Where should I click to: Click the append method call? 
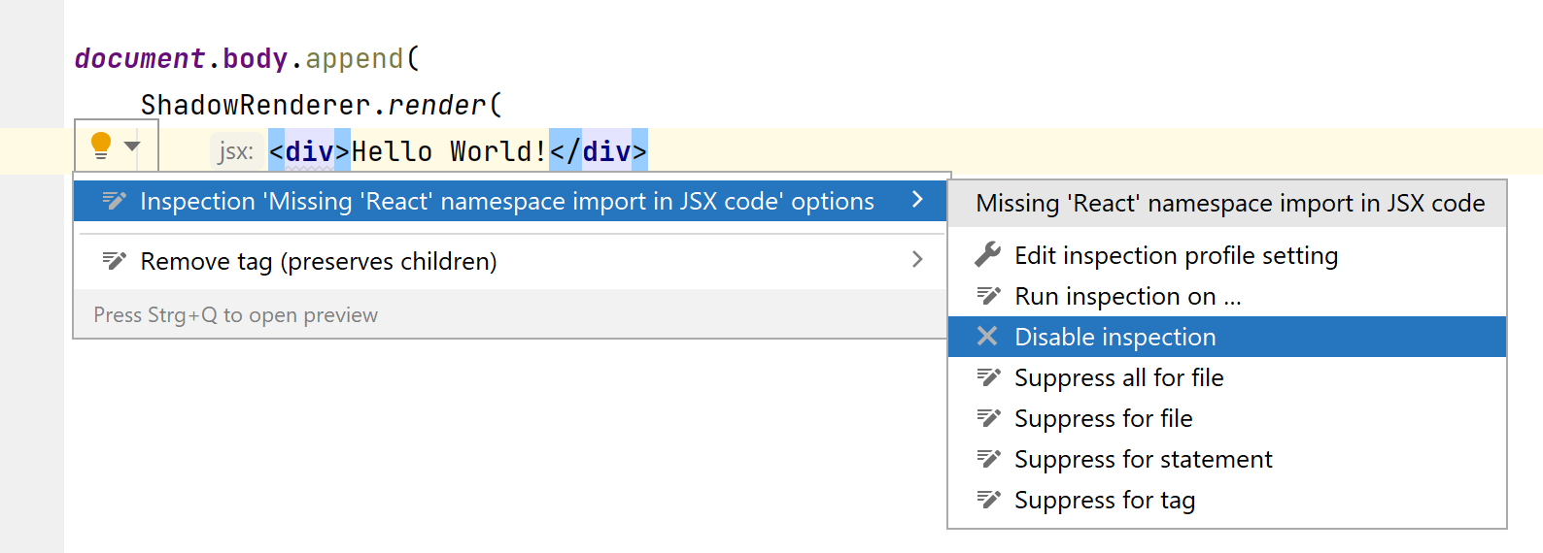point(355,59)
